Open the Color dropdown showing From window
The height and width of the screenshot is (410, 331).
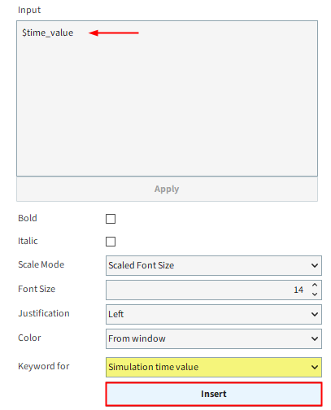(214, 338)
